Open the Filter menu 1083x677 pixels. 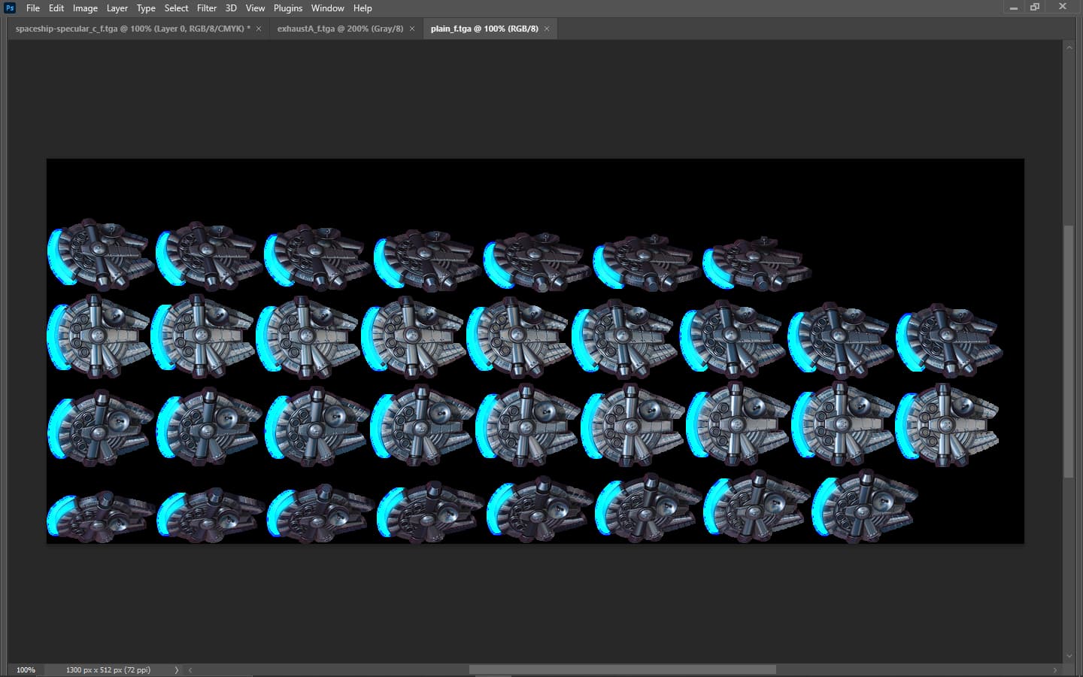click(x=207, y=8)
